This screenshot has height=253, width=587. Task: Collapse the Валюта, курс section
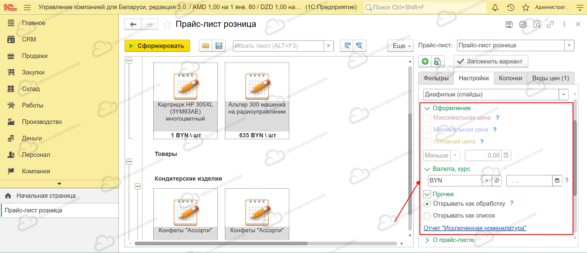coord(427,169)
